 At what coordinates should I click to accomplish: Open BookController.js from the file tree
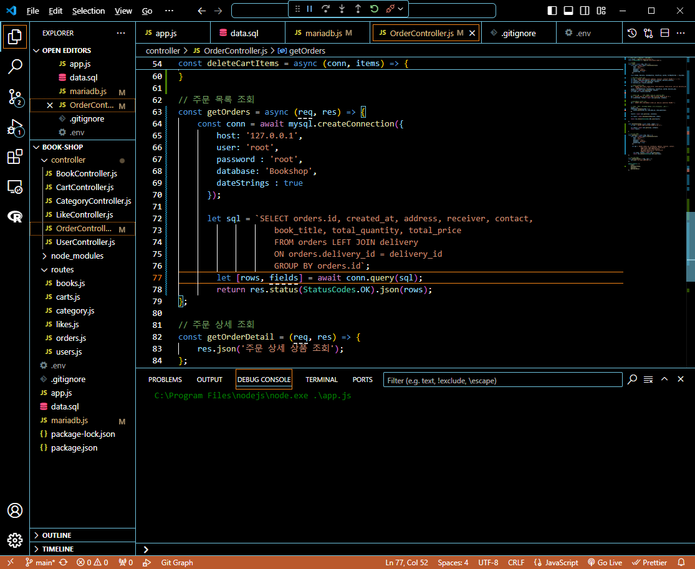[x=87, y=174]
